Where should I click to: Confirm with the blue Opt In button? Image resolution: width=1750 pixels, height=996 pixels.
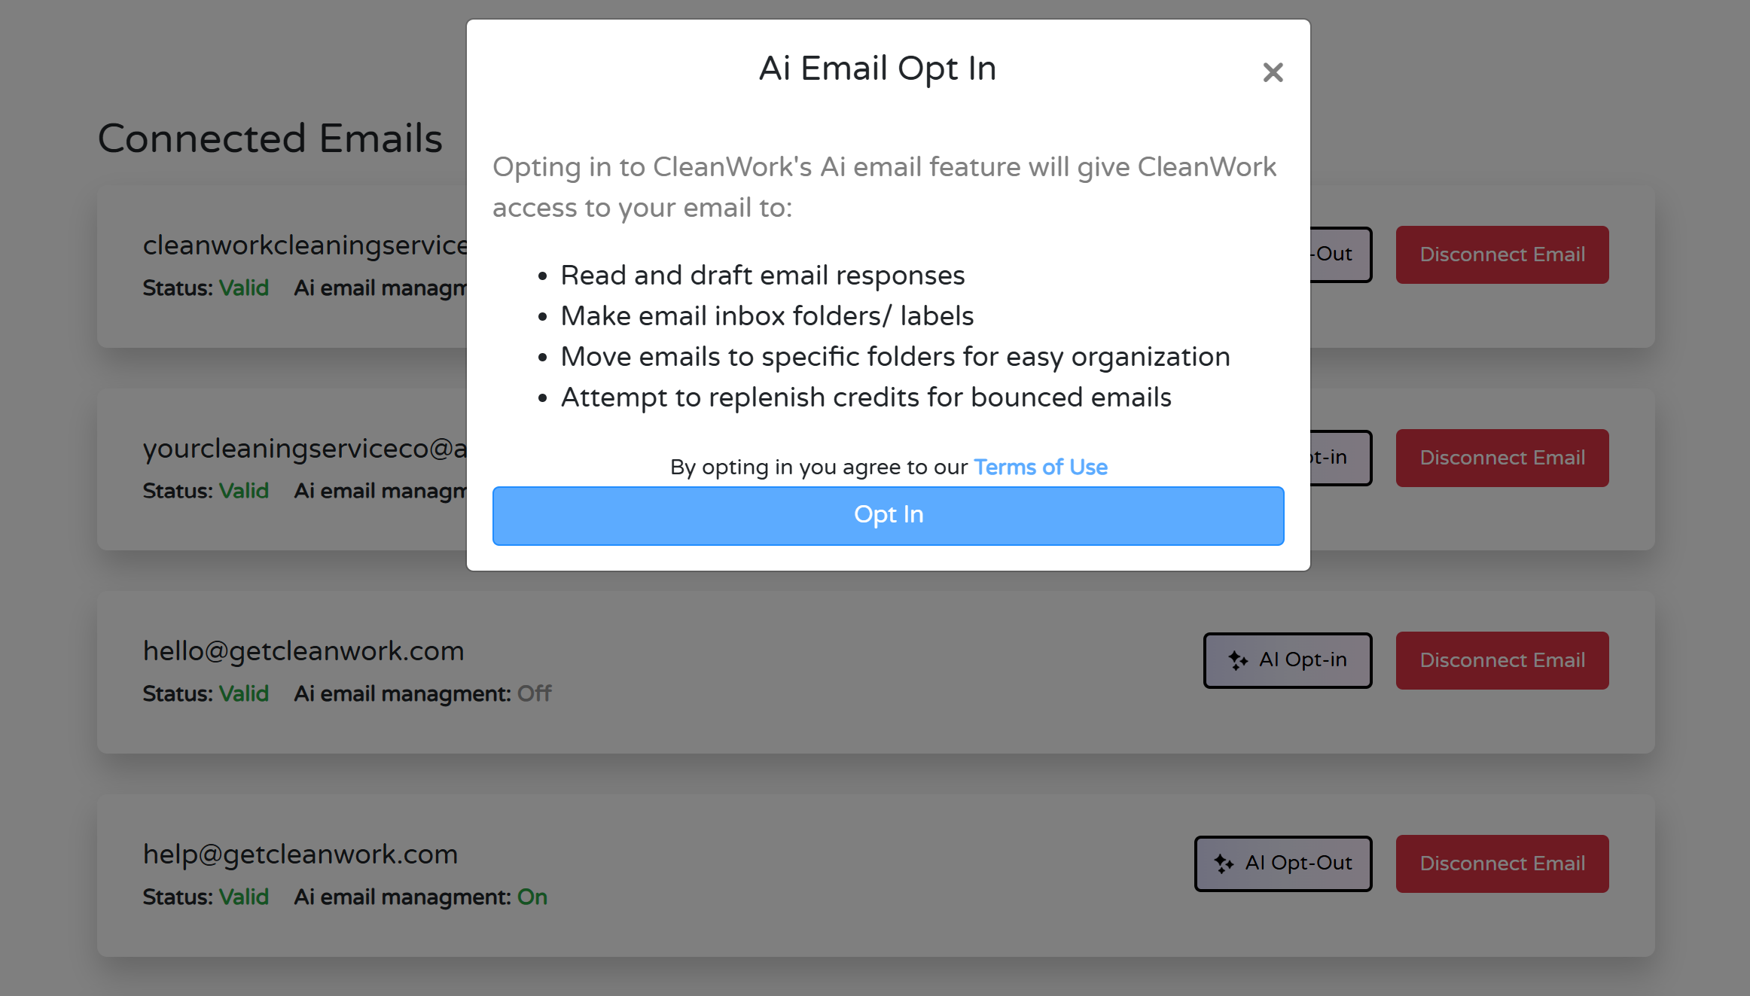tap(888, 516)
